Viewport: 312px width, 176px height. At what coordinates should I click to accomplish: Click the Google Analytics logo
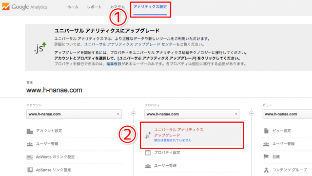point(25,7)
